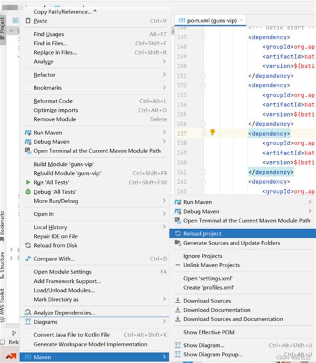Viewport: 316px width, 363px height.
Task: Click the Show Diagram Popup icon
Action: click(178, 354)
